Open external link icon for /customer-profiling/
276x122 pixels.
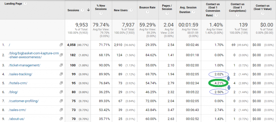[61, 101]
